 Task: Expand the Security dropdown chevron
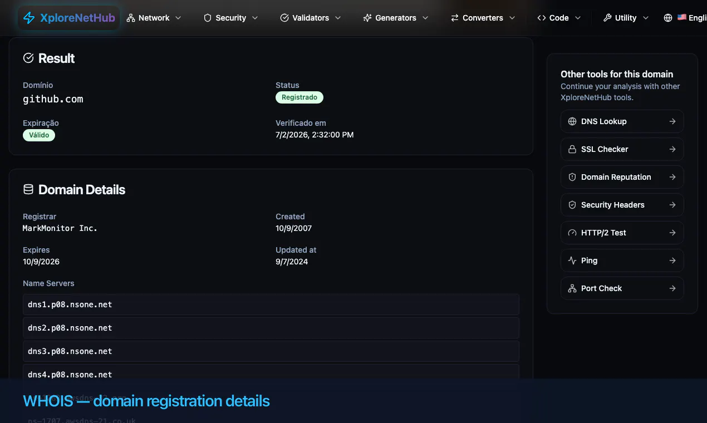click(255, 18)
